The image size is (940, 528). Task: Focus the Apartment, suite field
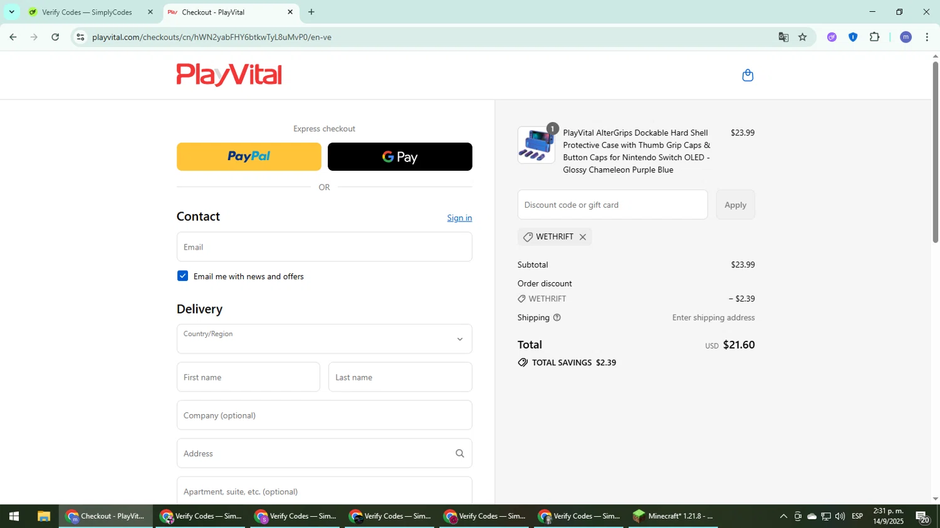click(324, 491)
